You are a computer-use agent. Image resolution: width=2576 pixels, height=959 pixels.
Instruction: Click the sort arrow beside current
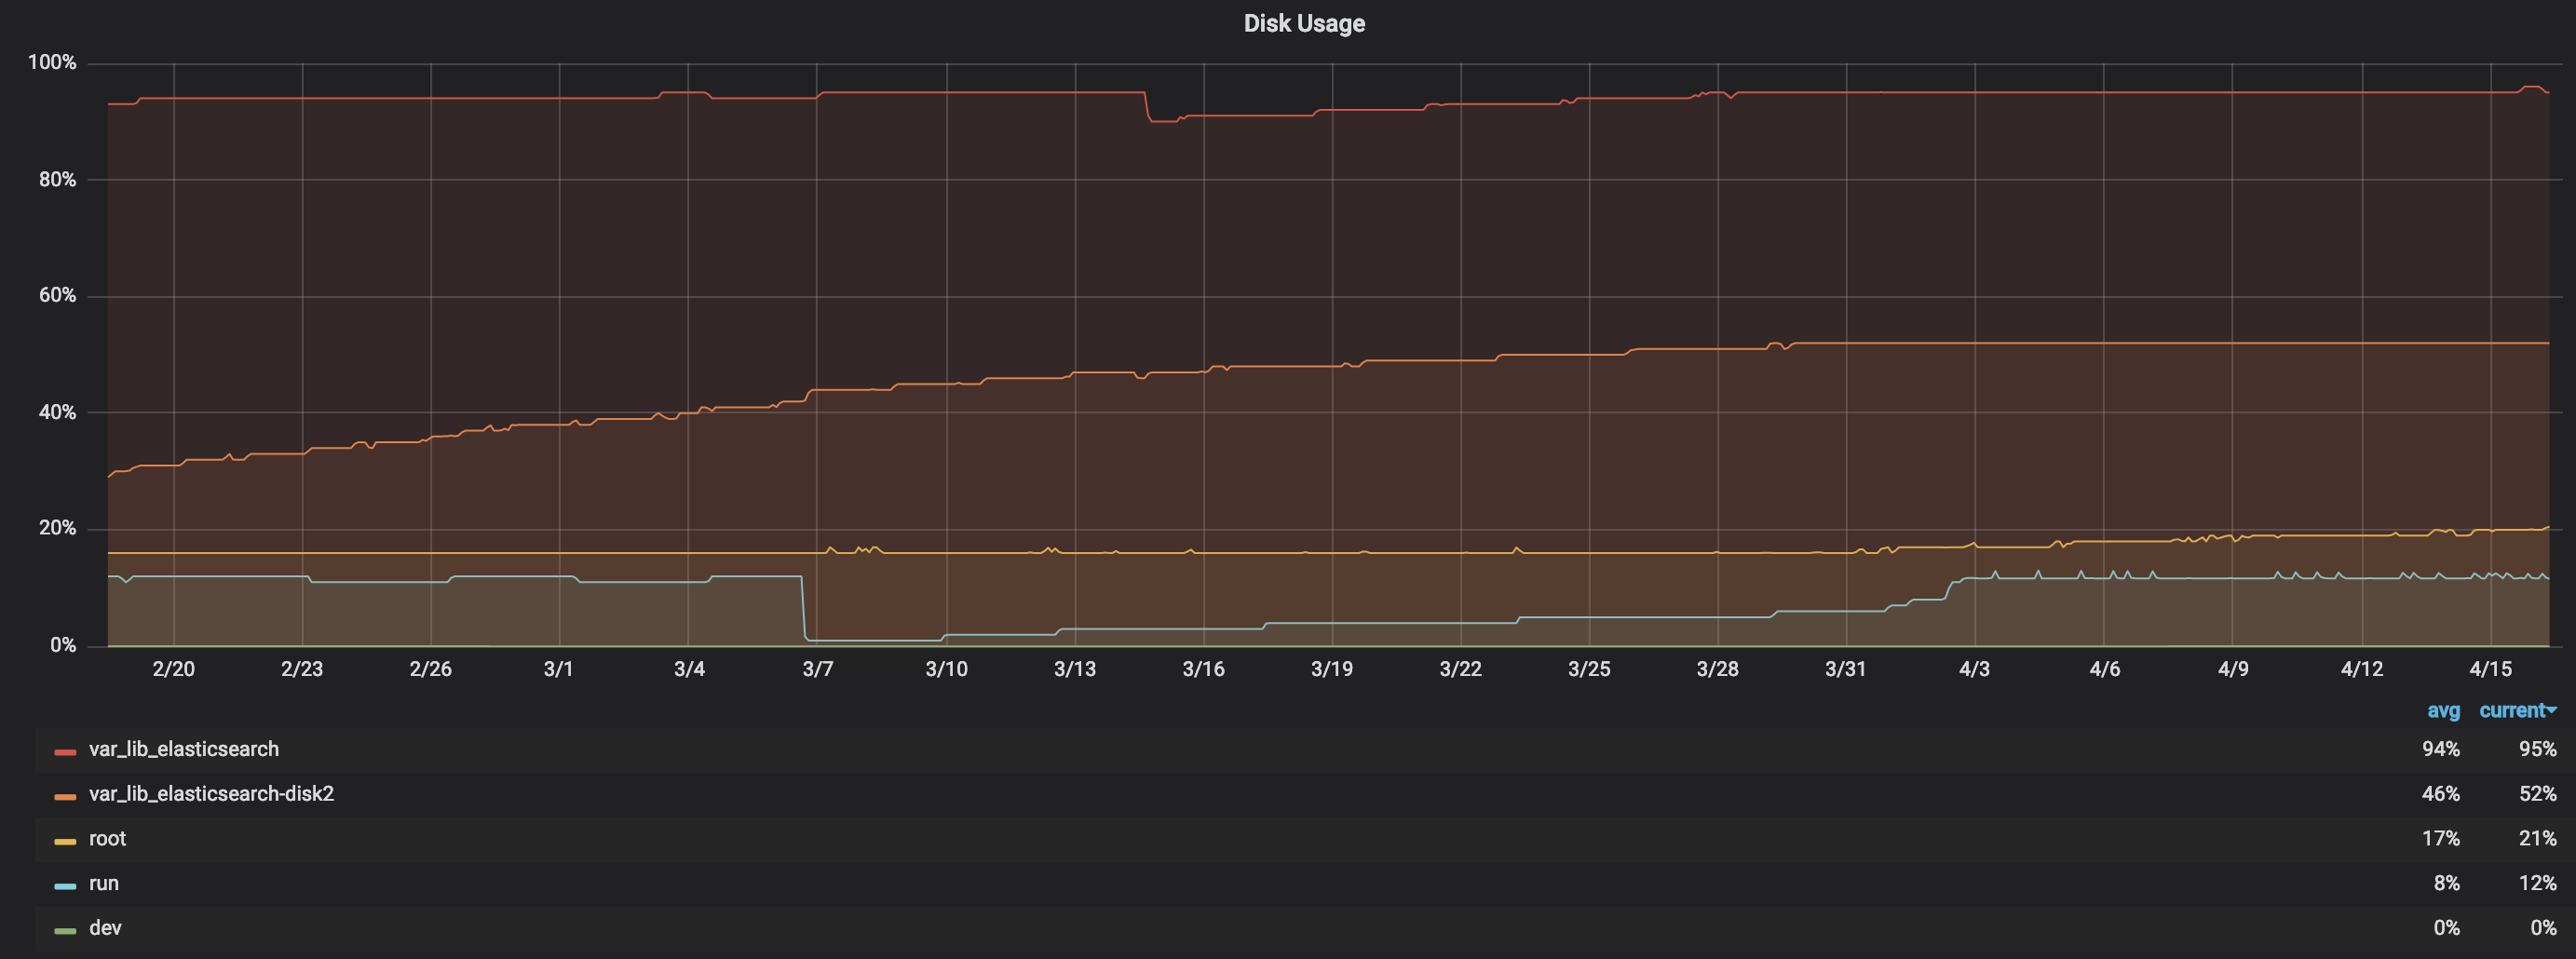point(2552,711)
